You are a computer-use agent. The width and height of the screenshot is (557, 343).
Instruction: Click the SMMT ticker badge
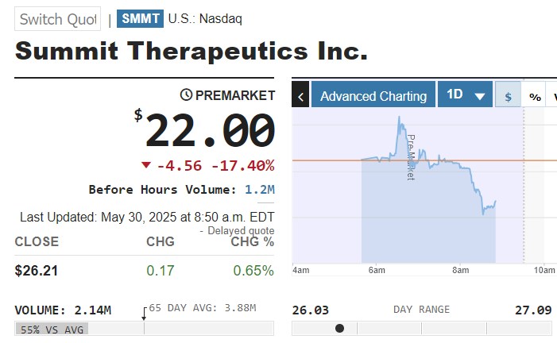click(141, 17)
